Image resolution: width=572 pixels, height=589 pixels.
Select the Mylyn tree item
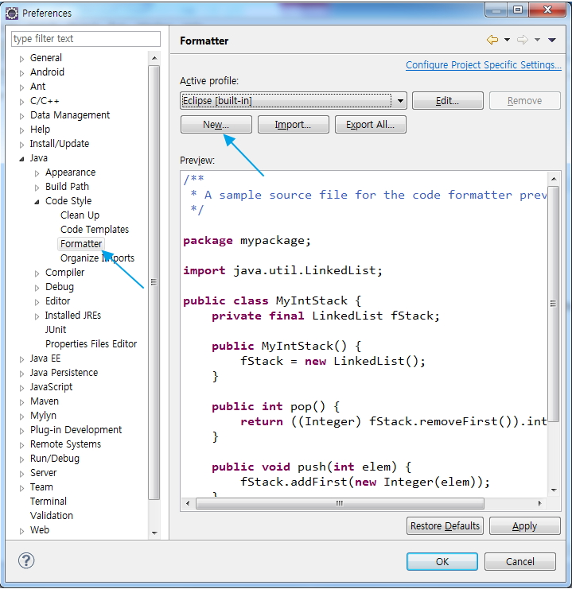pyautogui.click(x=43, y=416)
